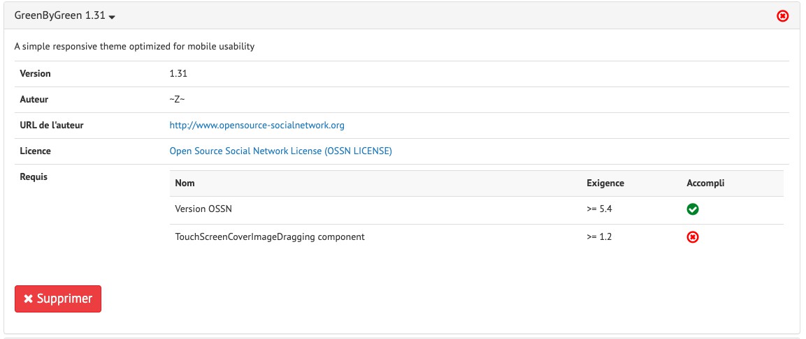Select the TouchScreenCoverImageDragging component row name
The width and height of the screenshot is (806, 339).
tap(270, 237)
